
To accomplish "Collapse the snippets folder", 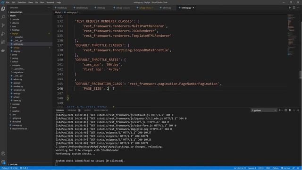I will (16, 65).
